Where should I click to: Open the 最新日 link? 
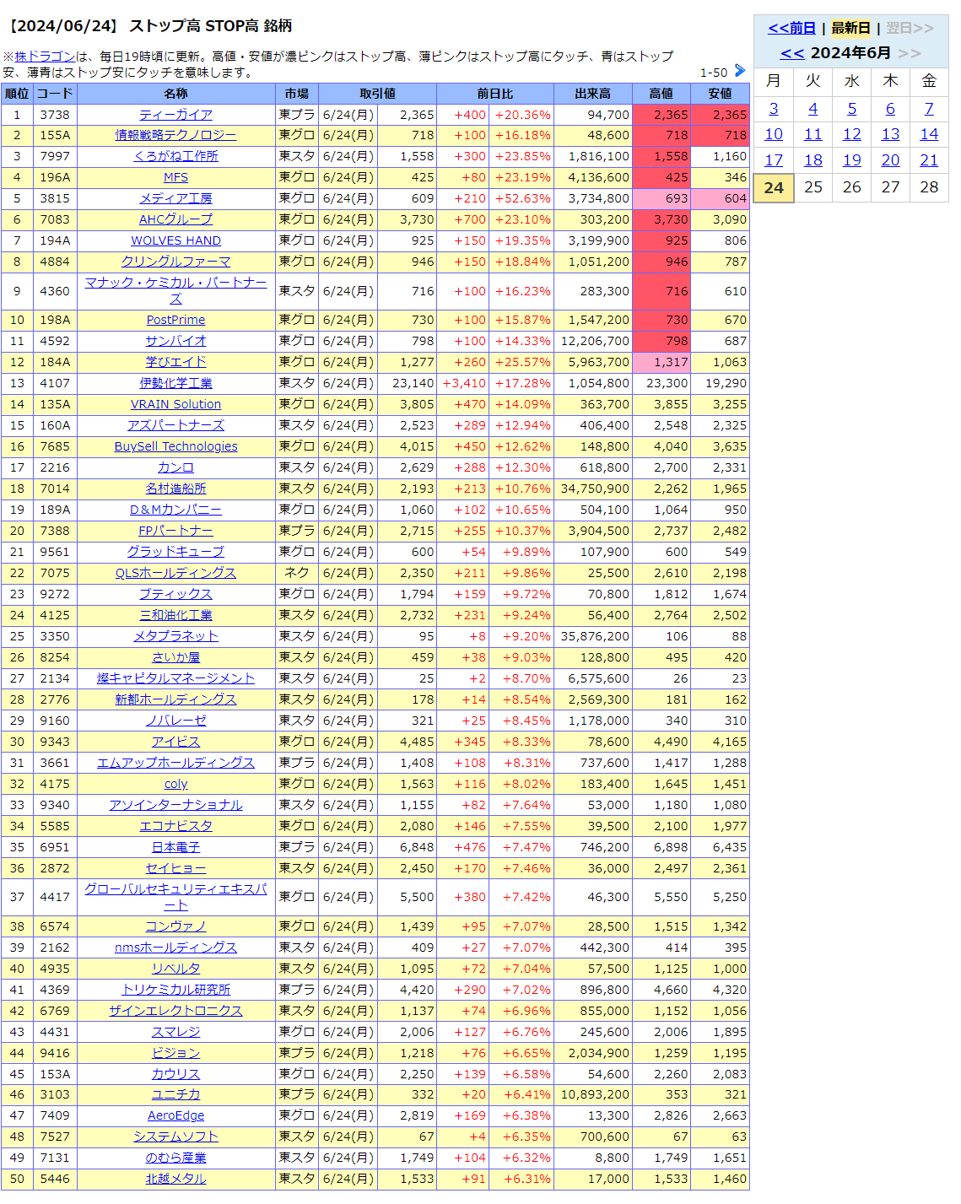tap(850, 28)
